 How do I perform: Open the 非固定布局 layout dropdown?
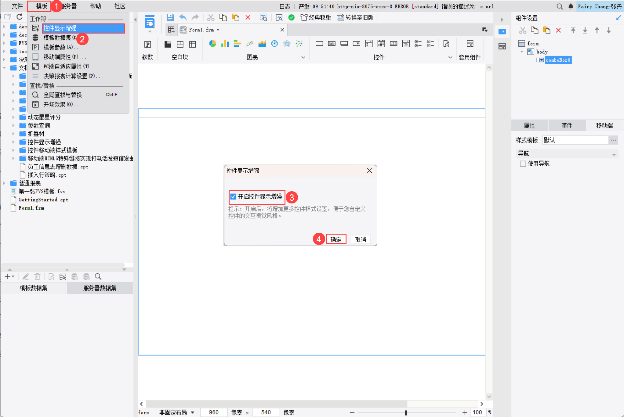point(193,412)
